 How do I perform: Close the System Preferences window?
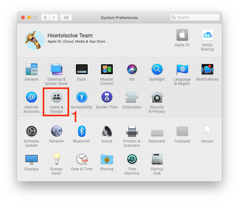[23, 17]
